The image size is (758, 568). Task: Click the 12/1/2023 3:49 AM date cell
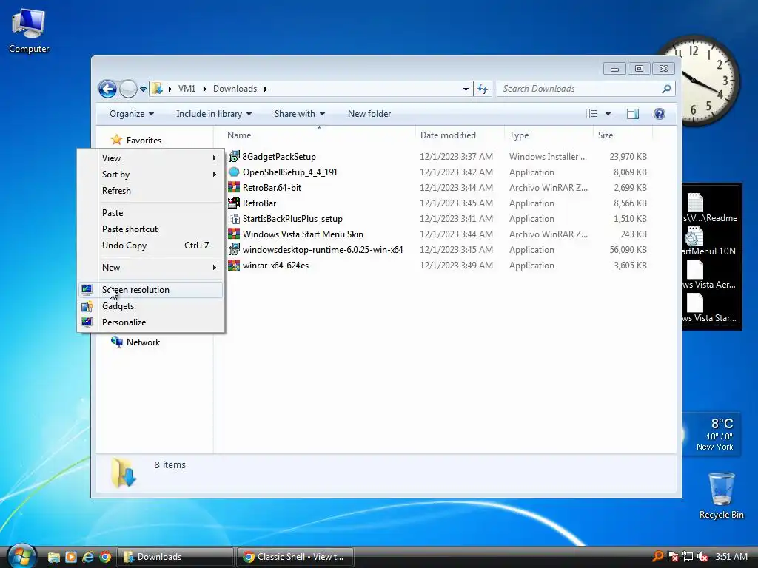(456, 266)
